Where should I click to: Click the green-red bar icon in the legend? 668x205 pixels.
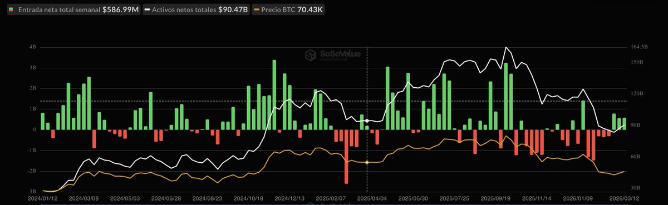pyautogui.click(x=10, y=9)
